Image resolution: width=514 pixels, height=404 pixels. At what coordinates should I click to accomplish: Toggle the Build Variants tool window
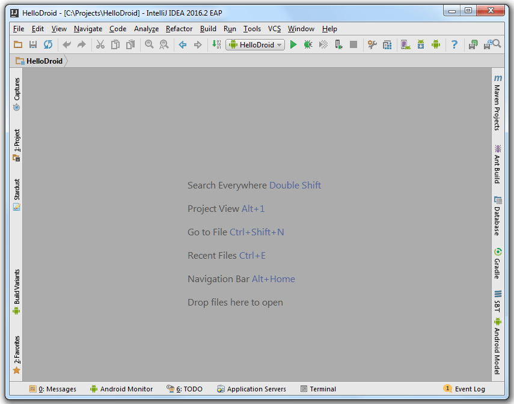[x=16, y=292]
